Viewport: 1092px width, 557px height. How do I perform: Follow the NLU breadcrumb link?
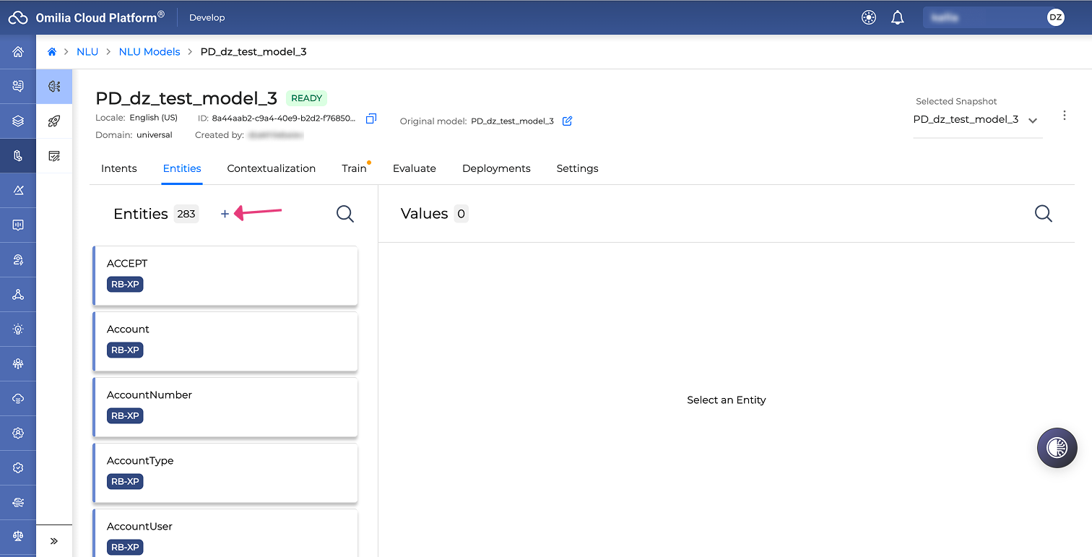tap(87, 52)
